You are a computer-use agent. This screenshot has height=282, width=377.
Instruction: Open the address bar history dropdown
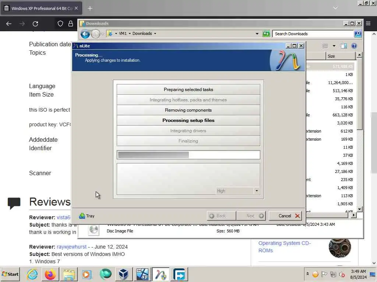[257, 34]
